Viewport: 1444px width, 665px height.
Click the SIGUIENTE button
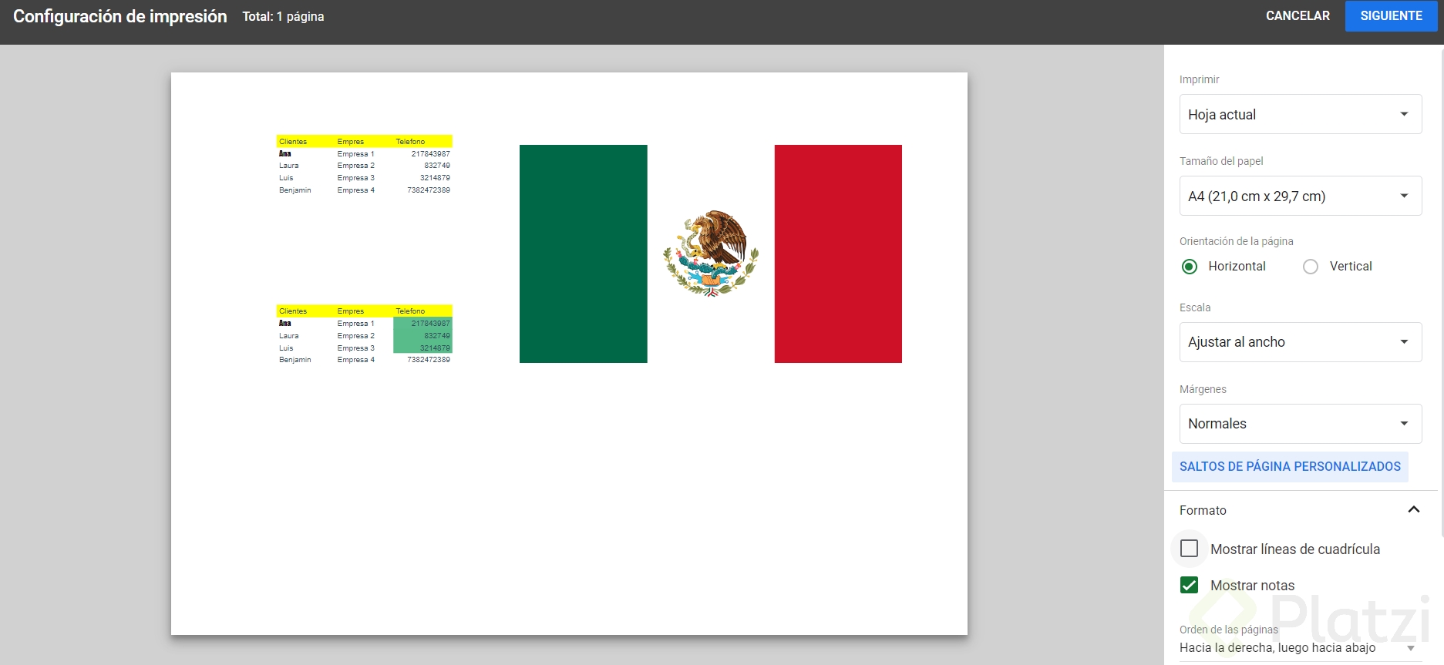(x=1391, y=16)
